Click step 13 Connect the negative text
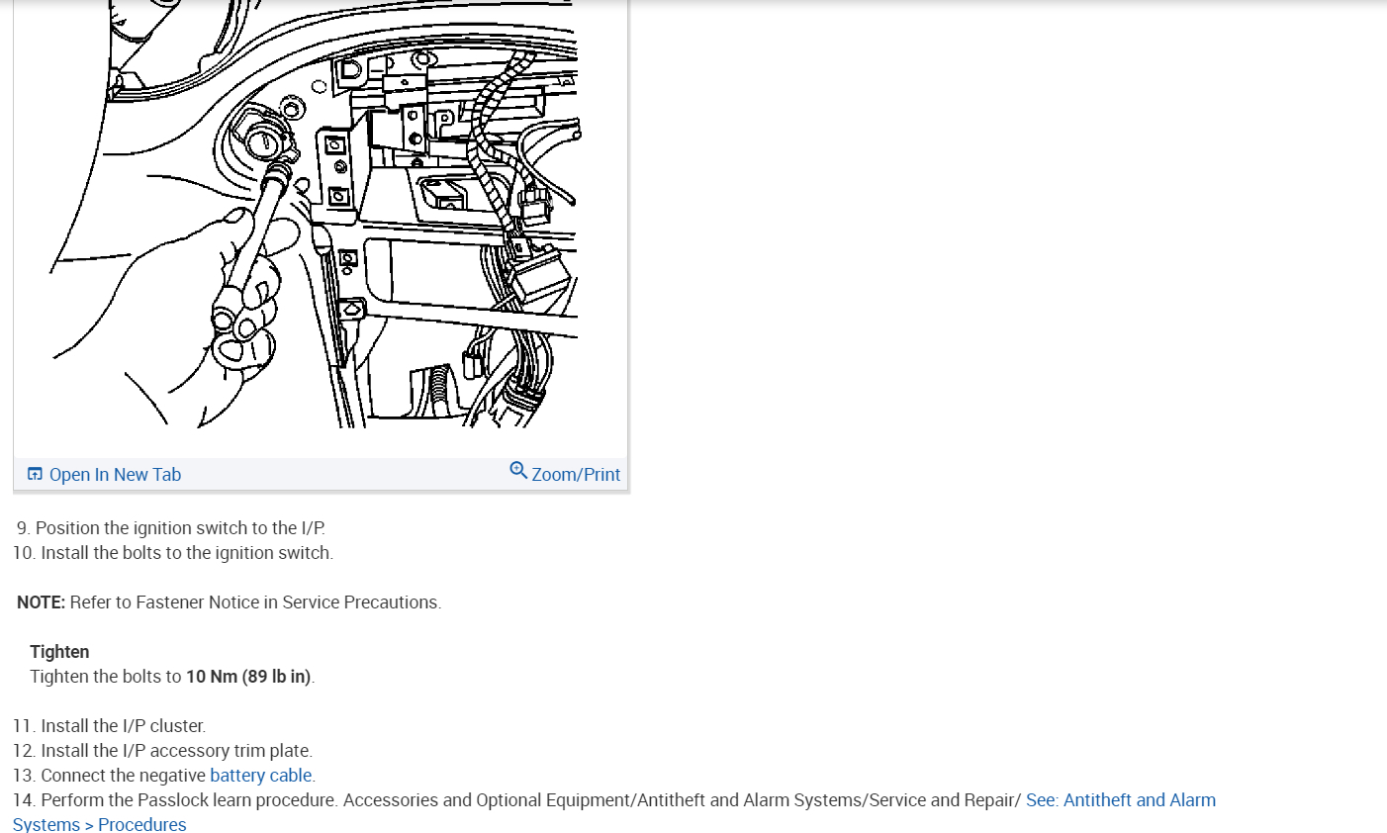 pos(109,776)
